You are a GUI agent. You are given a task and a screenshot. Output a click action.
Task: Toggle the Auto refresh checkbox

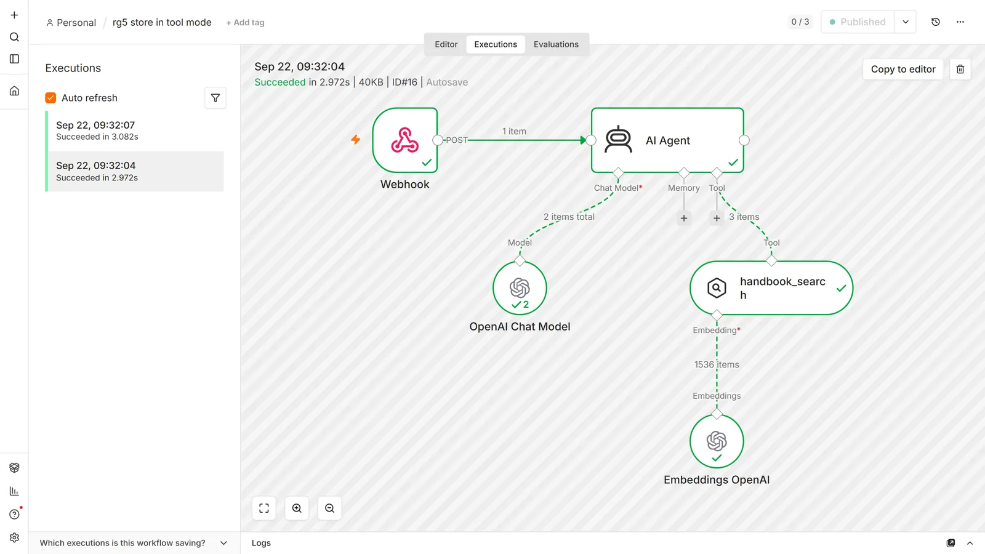click(x=50, y=98)
